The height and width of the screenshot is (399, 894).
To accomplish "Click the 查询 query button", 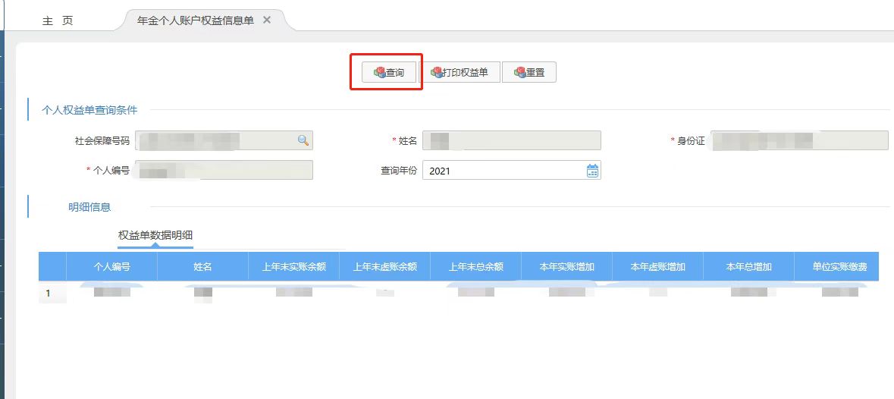I will (388, 73).
